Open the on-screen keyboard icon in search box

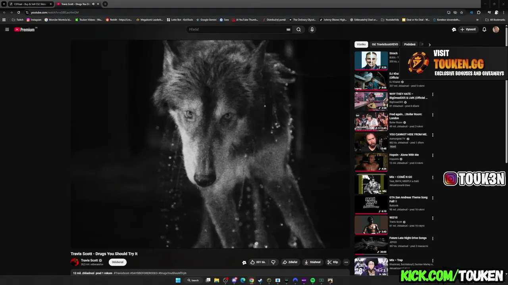coord(289,29)
